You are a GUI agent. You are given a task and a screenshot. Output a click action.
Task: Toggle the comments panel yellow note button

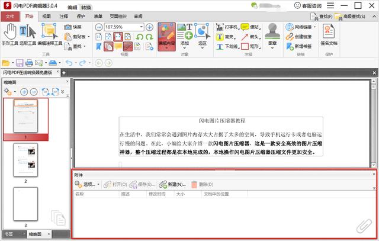[118, 46]
